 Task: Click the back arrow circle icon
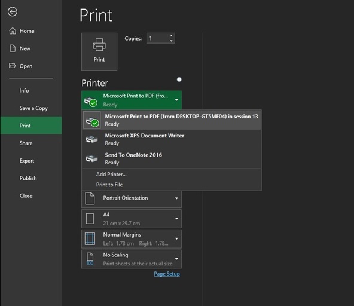(x=13, y=12)
